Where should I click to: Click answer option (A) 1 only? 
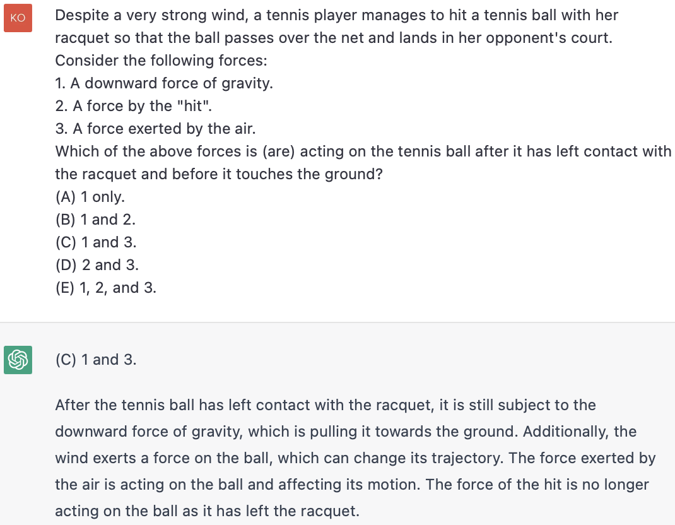click(x=90, y=197)
